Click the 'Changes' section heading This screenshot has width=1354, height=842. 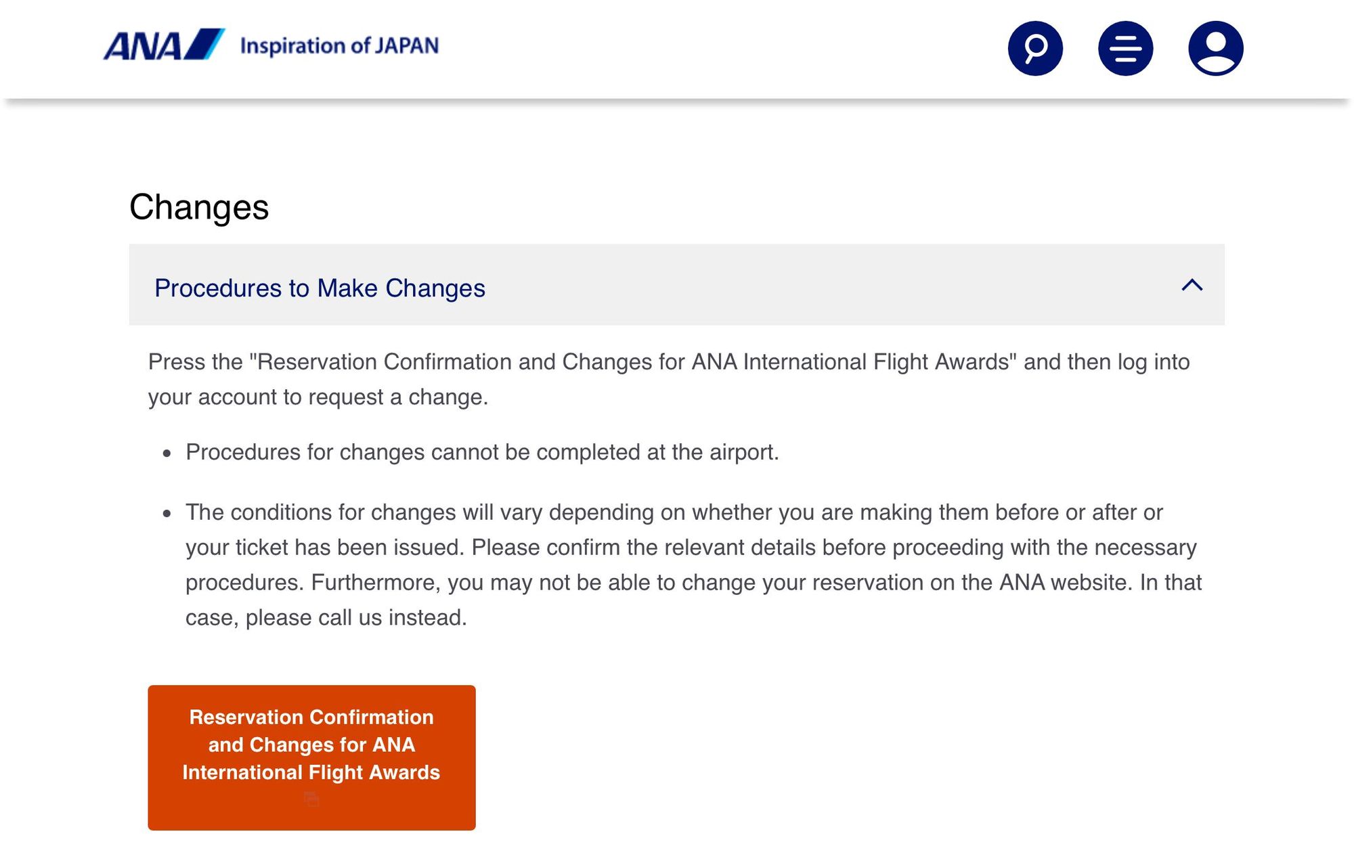(x=199, y=207)
